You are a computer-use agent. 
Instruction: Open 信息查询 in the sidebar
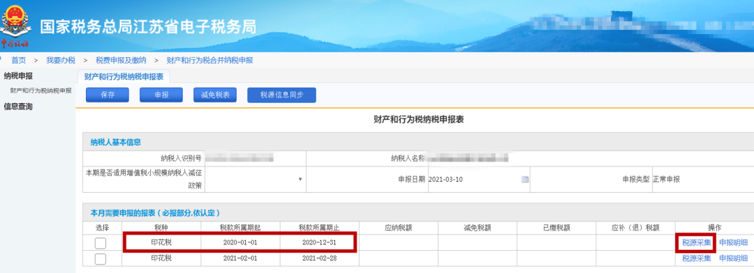[18, 107]
